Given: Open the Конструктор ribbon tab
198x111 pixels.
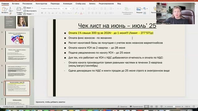Looking at the screenshot, I should (x=41, y=4).
